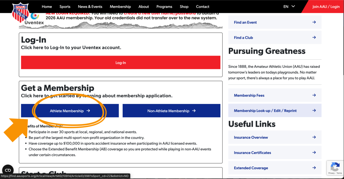Click the arrow beside Find a Club
The image size is (344, 179).
[x=314, y=38]
